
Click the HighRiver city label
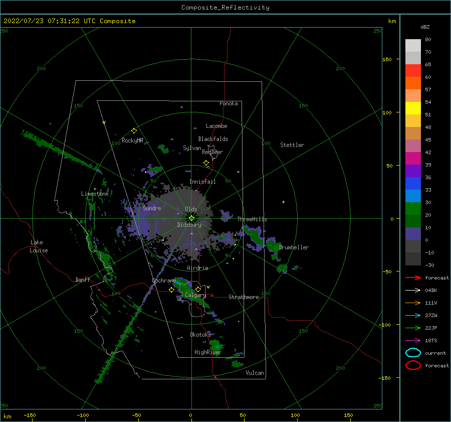[208, 352]
